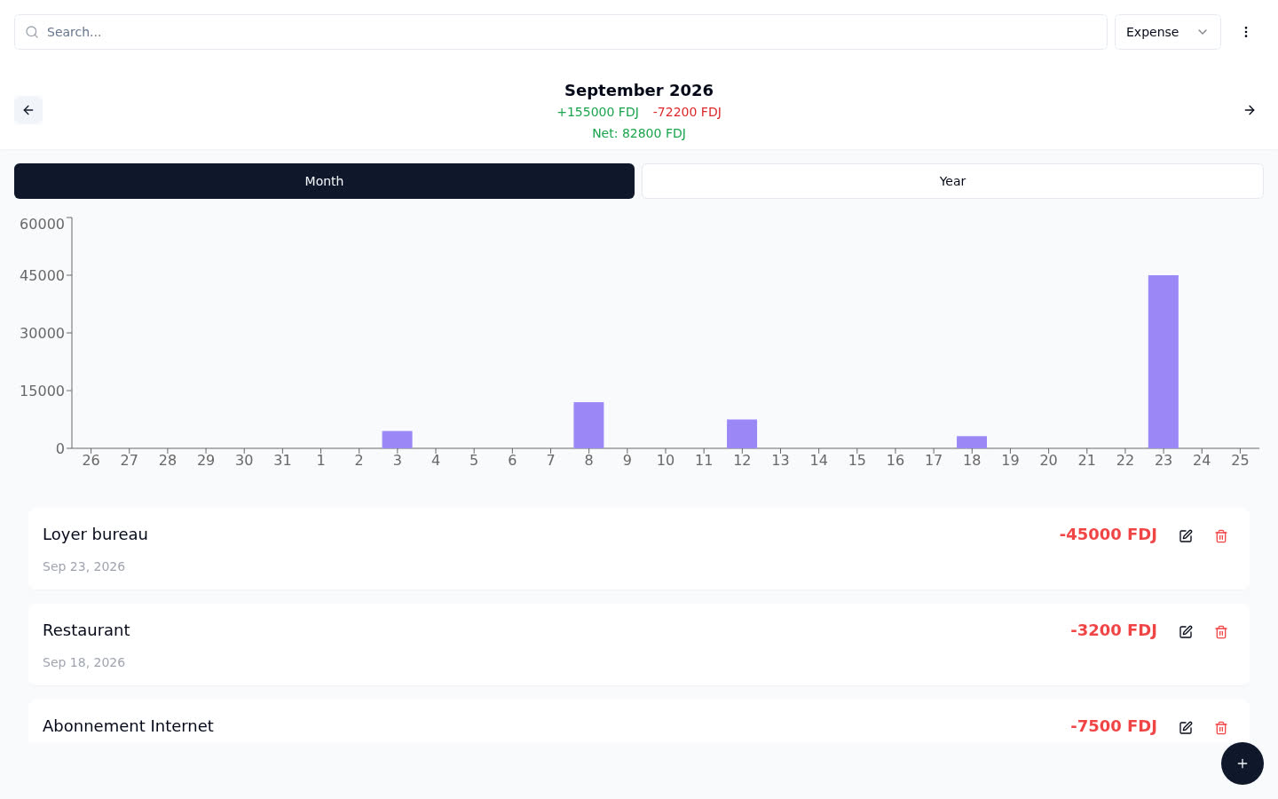
Task: Edit the Restaurant transaction
Action: coord(1186,632)
